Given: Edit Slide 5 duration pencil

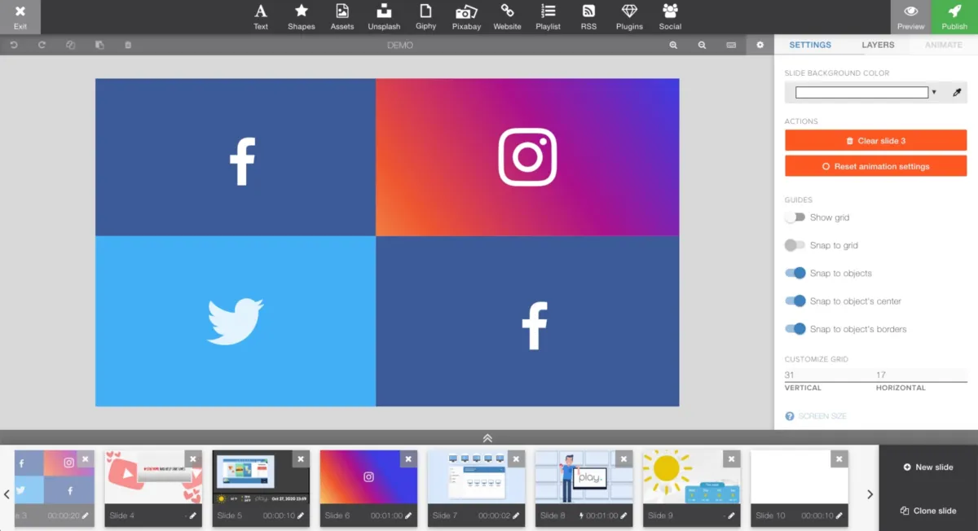Looking at the screenshot, I should (x=301, y=516).
